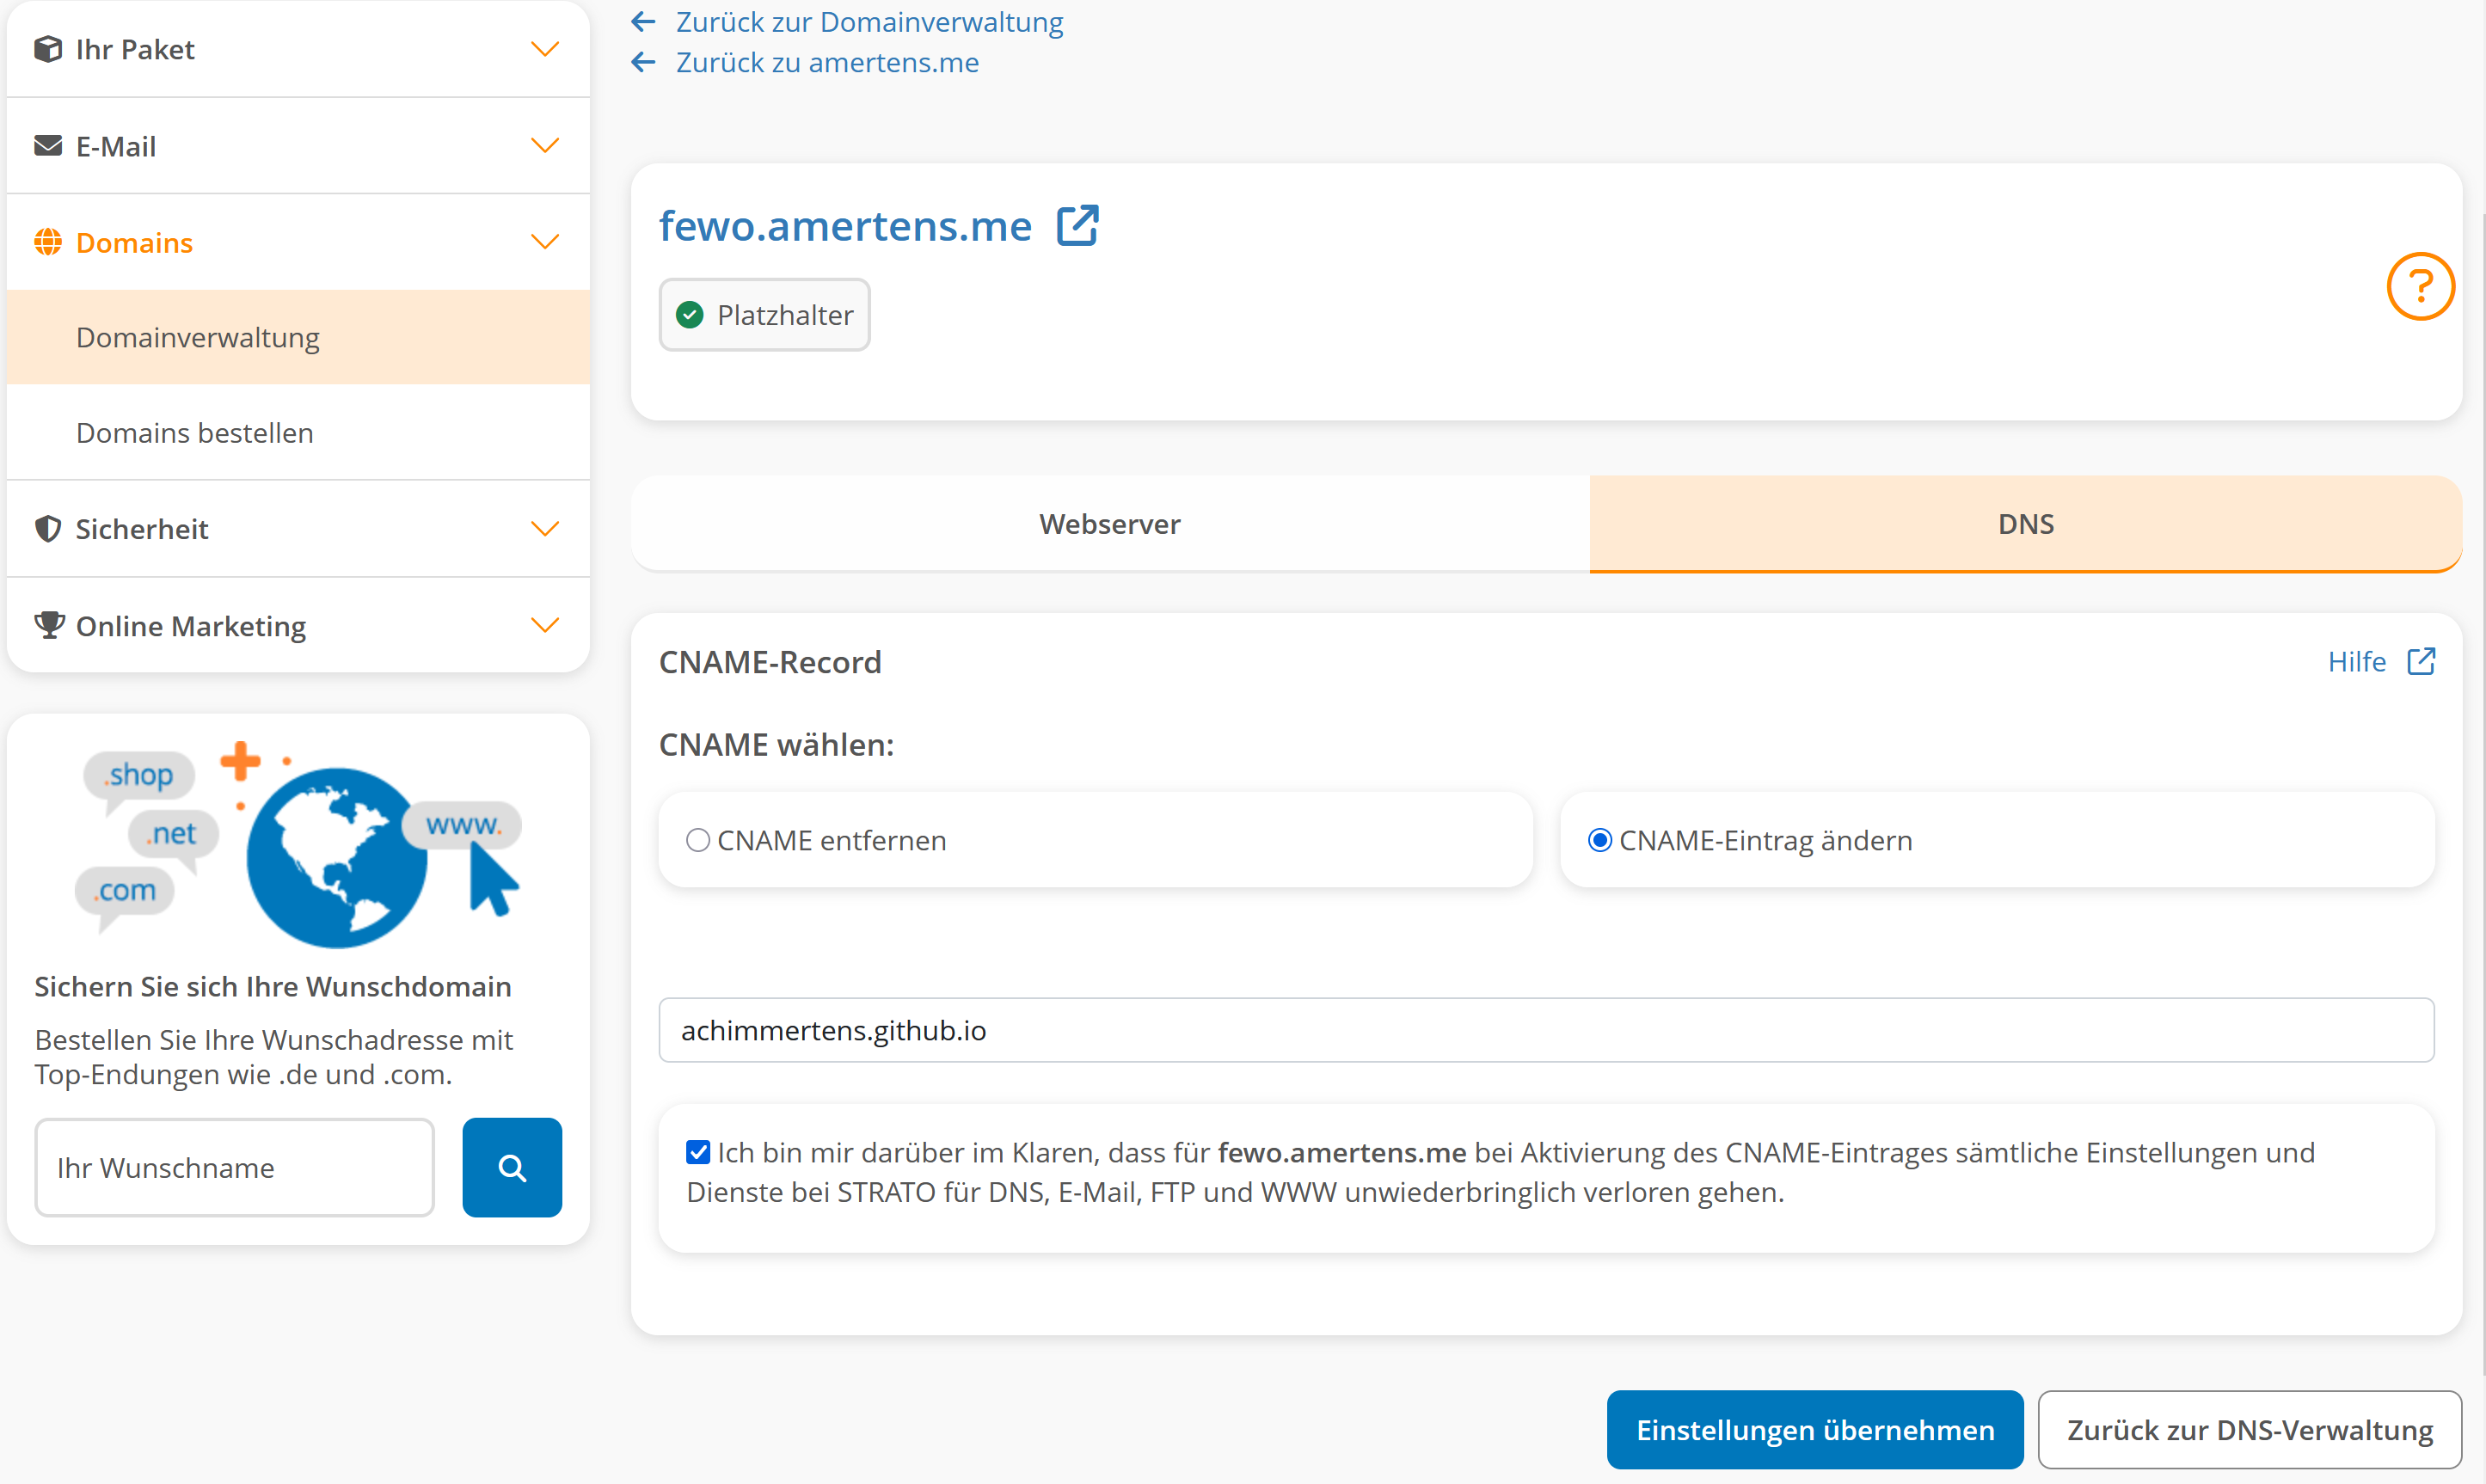Open Domains bestellen in the sidebar

pos(298,433)
